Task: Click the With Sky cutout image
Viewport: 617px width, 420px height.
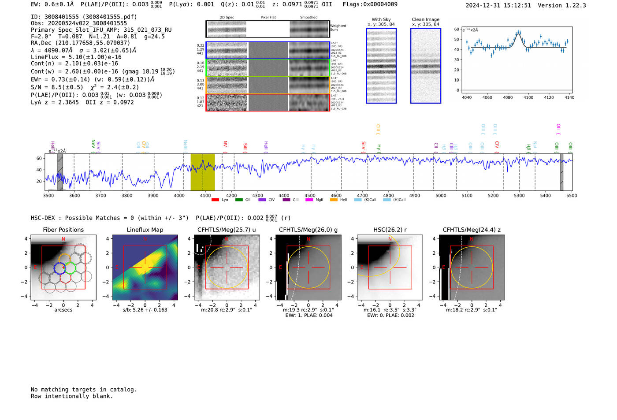Action: tap(381, 66)
